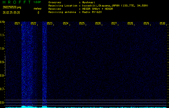The height and width of the screenshot is (108, 169).
Task: Click the wide noise burst near 0522
Action: coord(27,65)
